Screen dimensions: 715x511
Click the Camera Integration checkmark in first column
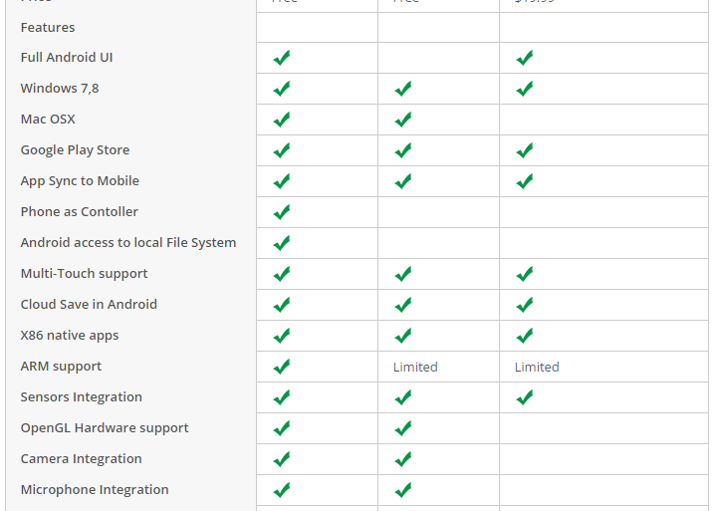pos(282,459)
